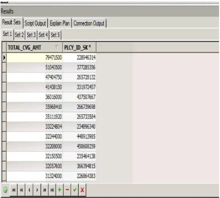This screenshot has height=198, width=220.
Task: Select cell with value 377285356
Action: (79, 67)
